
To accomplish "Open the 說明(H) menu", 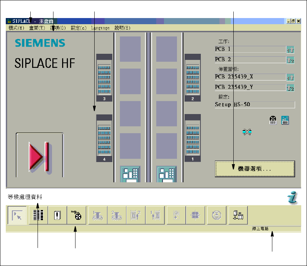I will [x=122, y=28].
